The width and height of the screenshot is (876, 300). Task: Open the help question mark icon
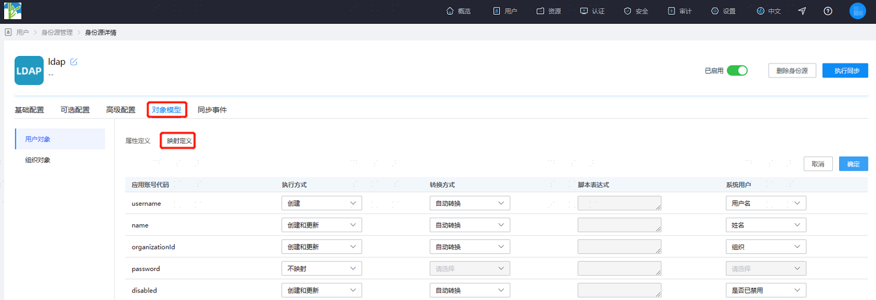[828, 11]
